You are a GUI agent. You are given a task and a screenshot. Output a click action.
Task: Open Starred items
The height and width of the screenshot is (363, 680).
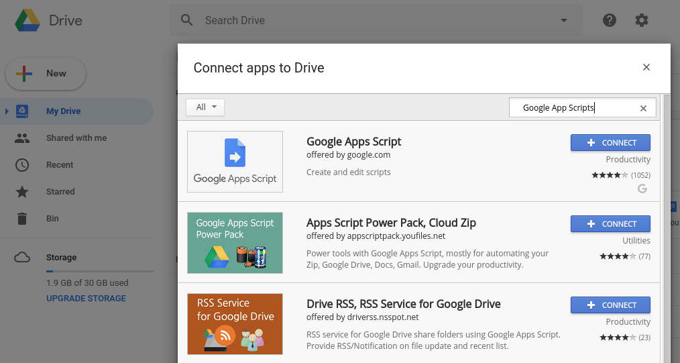click(x=60, y=192)
